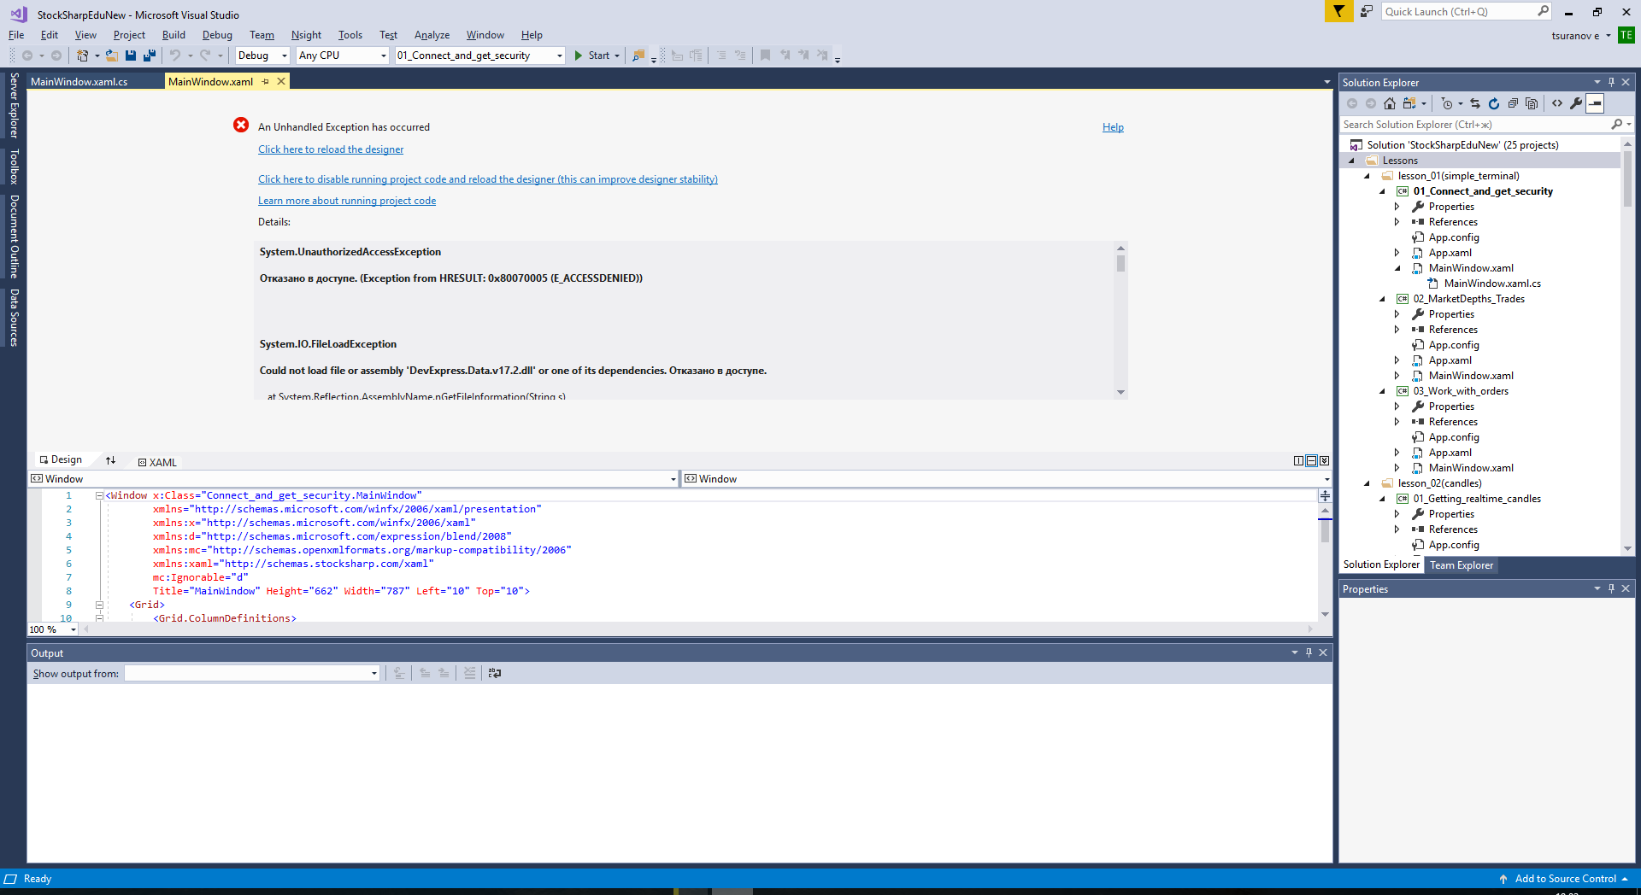The height and width of the screenshot is (895, 1641).
Task: Click the search magnifier in Solution Explorer
Action: click(1616, 125)
